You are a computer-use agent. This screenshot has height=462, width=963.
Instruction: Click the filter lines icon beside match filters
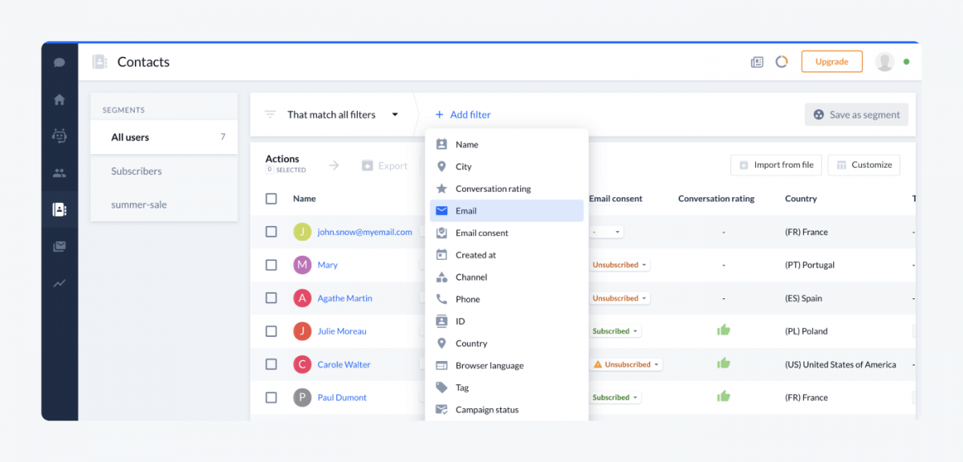270,115
